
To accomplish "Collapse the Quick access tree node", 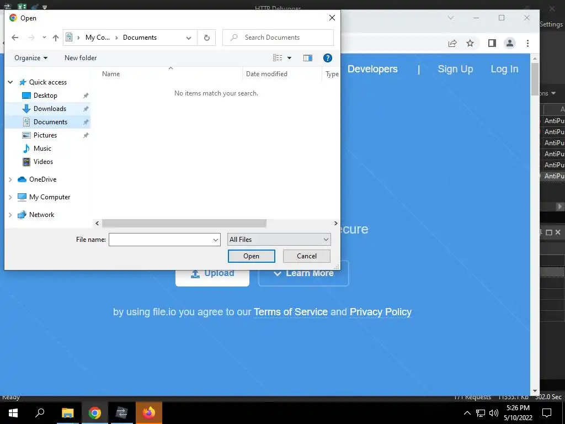I will click(10, 82).
